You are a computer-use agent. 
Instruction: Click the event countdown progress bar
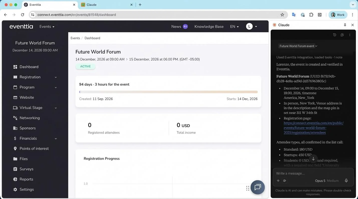coord(168,92)
